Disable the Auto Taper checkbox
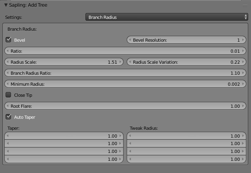Screen dimensions: 251x173 8,117
